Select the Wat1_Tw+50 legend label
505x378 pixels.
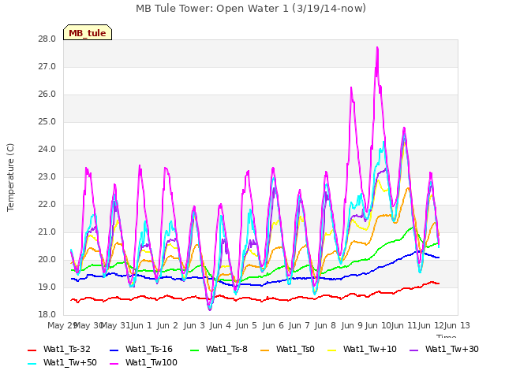70,362
